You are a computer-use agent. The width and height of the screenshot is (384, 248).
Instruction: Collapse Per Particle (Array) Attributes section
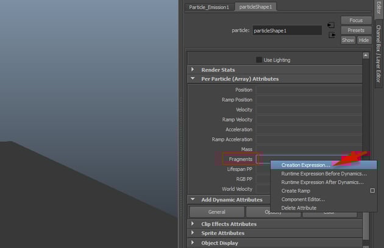[x=275, y=79]
